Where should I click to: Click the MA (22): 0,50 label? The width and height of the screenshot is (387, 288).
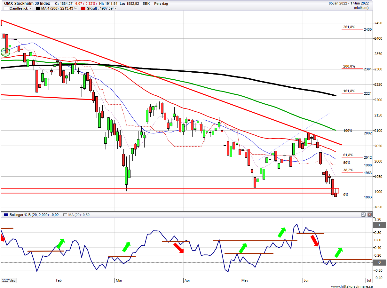[79, 215]
